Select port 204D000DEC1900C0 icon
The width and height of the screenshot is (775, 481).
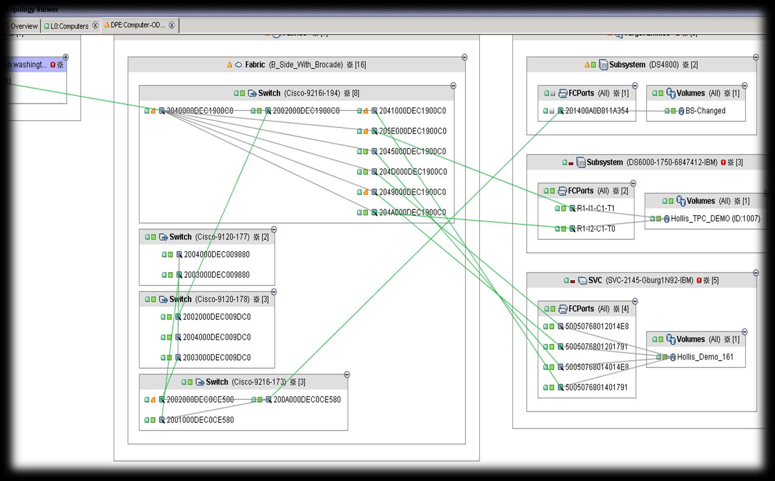point(375,172)
